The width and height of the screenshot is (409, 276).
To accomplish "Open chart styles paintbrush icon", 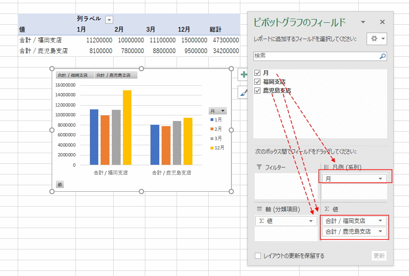I will [243, 92].
